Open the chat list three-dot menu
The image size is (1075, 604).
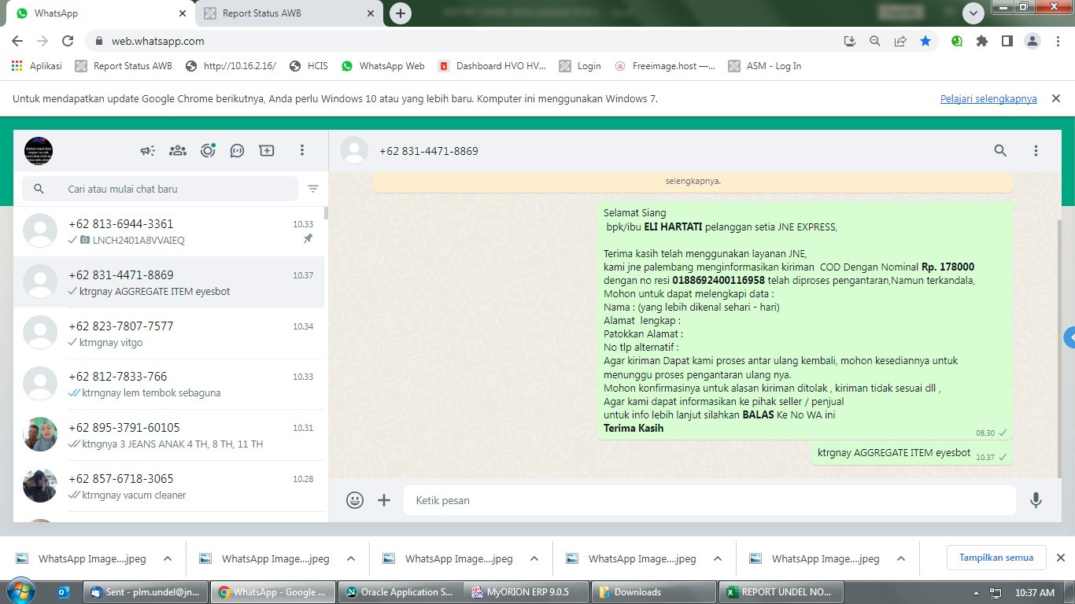[302, 150]
